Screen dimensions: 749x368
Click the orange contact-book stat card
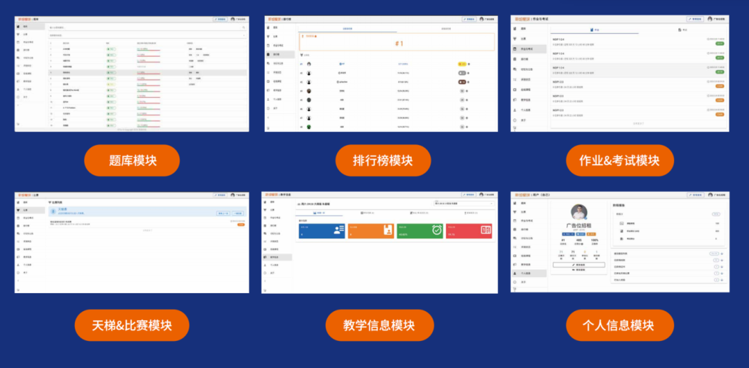(x=370, y=231)
